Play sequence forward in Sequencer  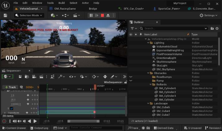(x=35, y=121)
